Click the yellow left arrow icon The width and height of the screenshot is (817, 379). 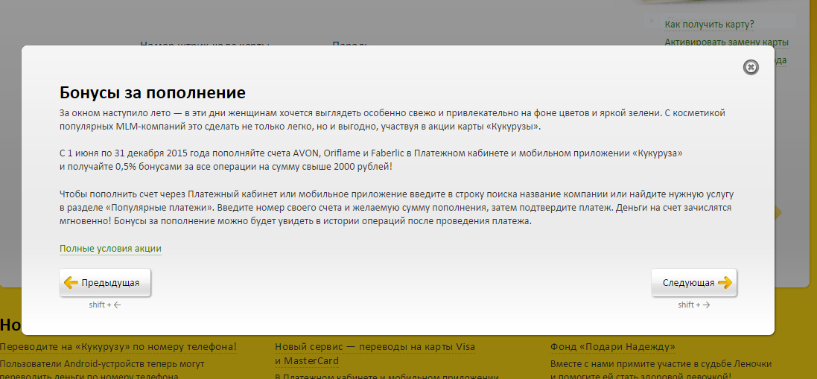71,283
